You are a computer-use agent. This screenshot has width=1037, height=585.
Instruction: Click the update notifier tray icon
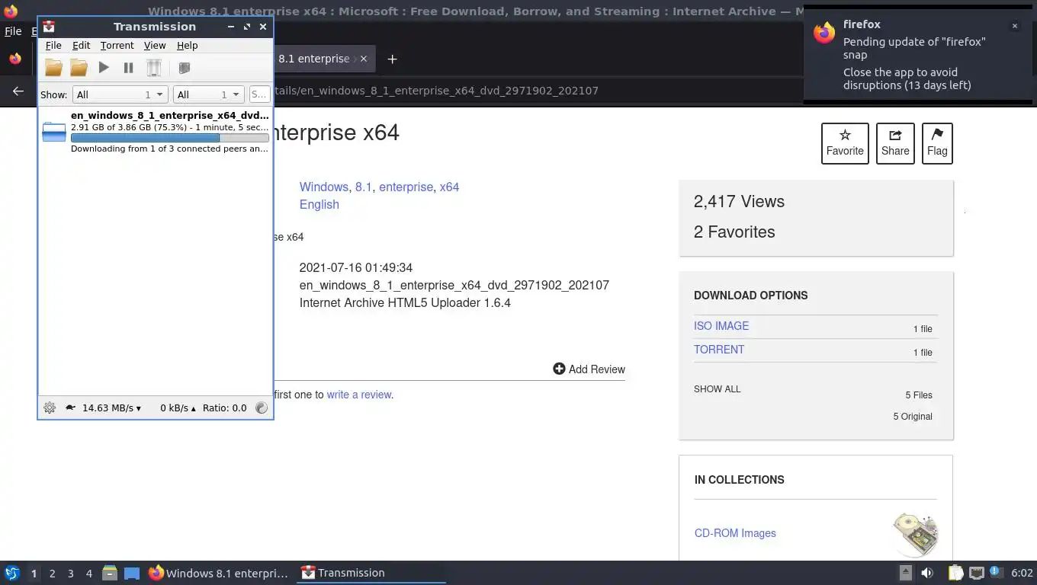(996, 572)
